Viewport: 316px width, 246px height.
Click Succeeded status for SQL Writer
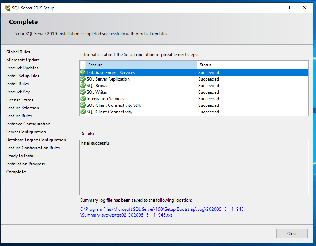208,92
